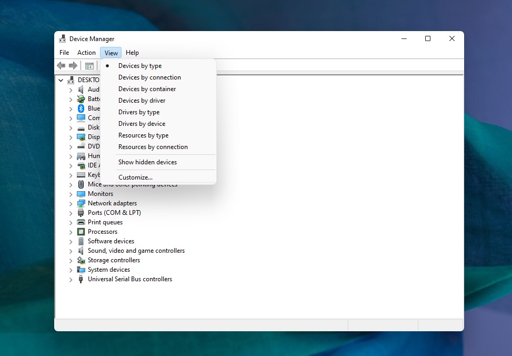Image resolution: width=512 pixels, height=356 pixels.
Task: Open the Action menu
Action: point(86,53)
